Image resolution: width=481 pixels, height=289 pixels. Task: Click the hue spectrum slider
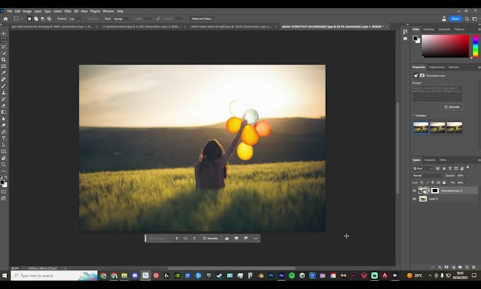(x=475, y=46)
